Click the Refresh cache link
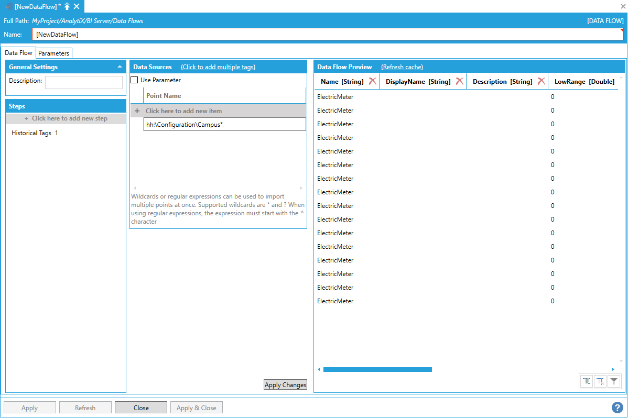 (402, 67)
